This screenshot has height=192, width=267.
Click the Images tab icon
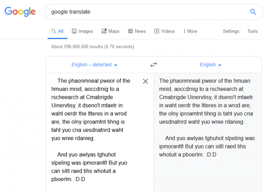coord(74,31)
